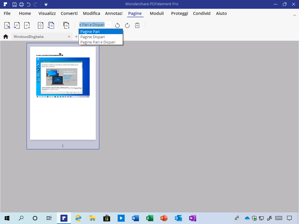Open the Aiuto tab
Screen dimensions: 299x224
221,13
